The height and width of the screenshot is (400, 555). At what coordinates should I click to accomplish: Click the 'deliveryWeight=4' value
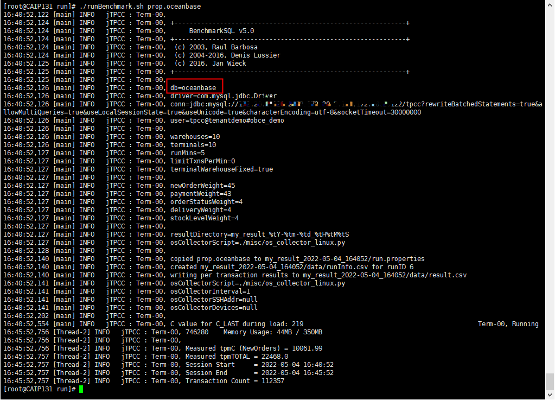tap(201, 210)
